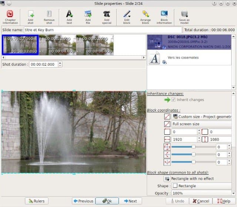237x207 pixels.
Task: Click the Edit block icon
Action: (x=127, y=17)
